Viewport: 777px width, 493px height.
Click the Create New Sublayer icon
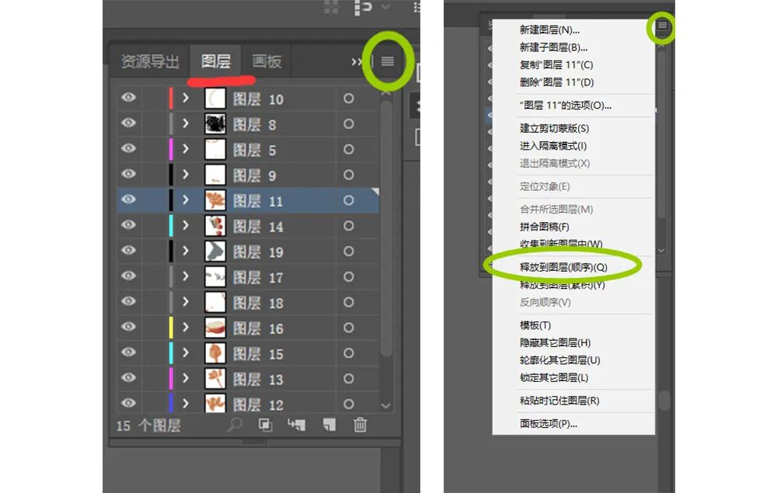[x=297, y=426]
